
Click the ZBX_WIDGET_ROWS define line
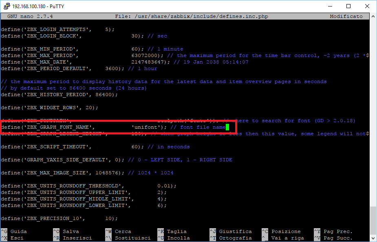point(50,108)
